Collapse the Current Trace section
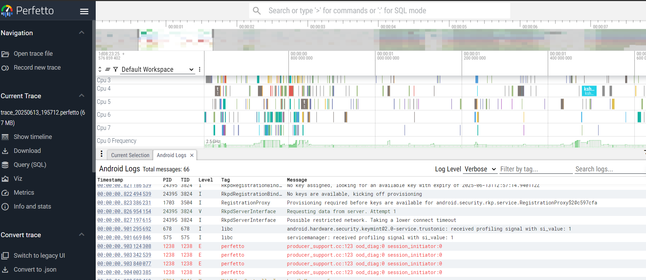 (82, 95)
